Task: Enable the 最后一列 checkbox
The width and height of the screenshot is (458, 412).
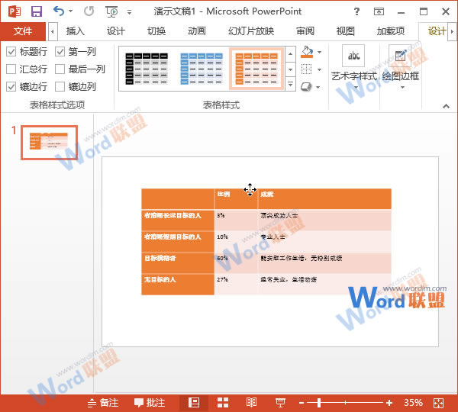Action: click(x=60, y=69)
